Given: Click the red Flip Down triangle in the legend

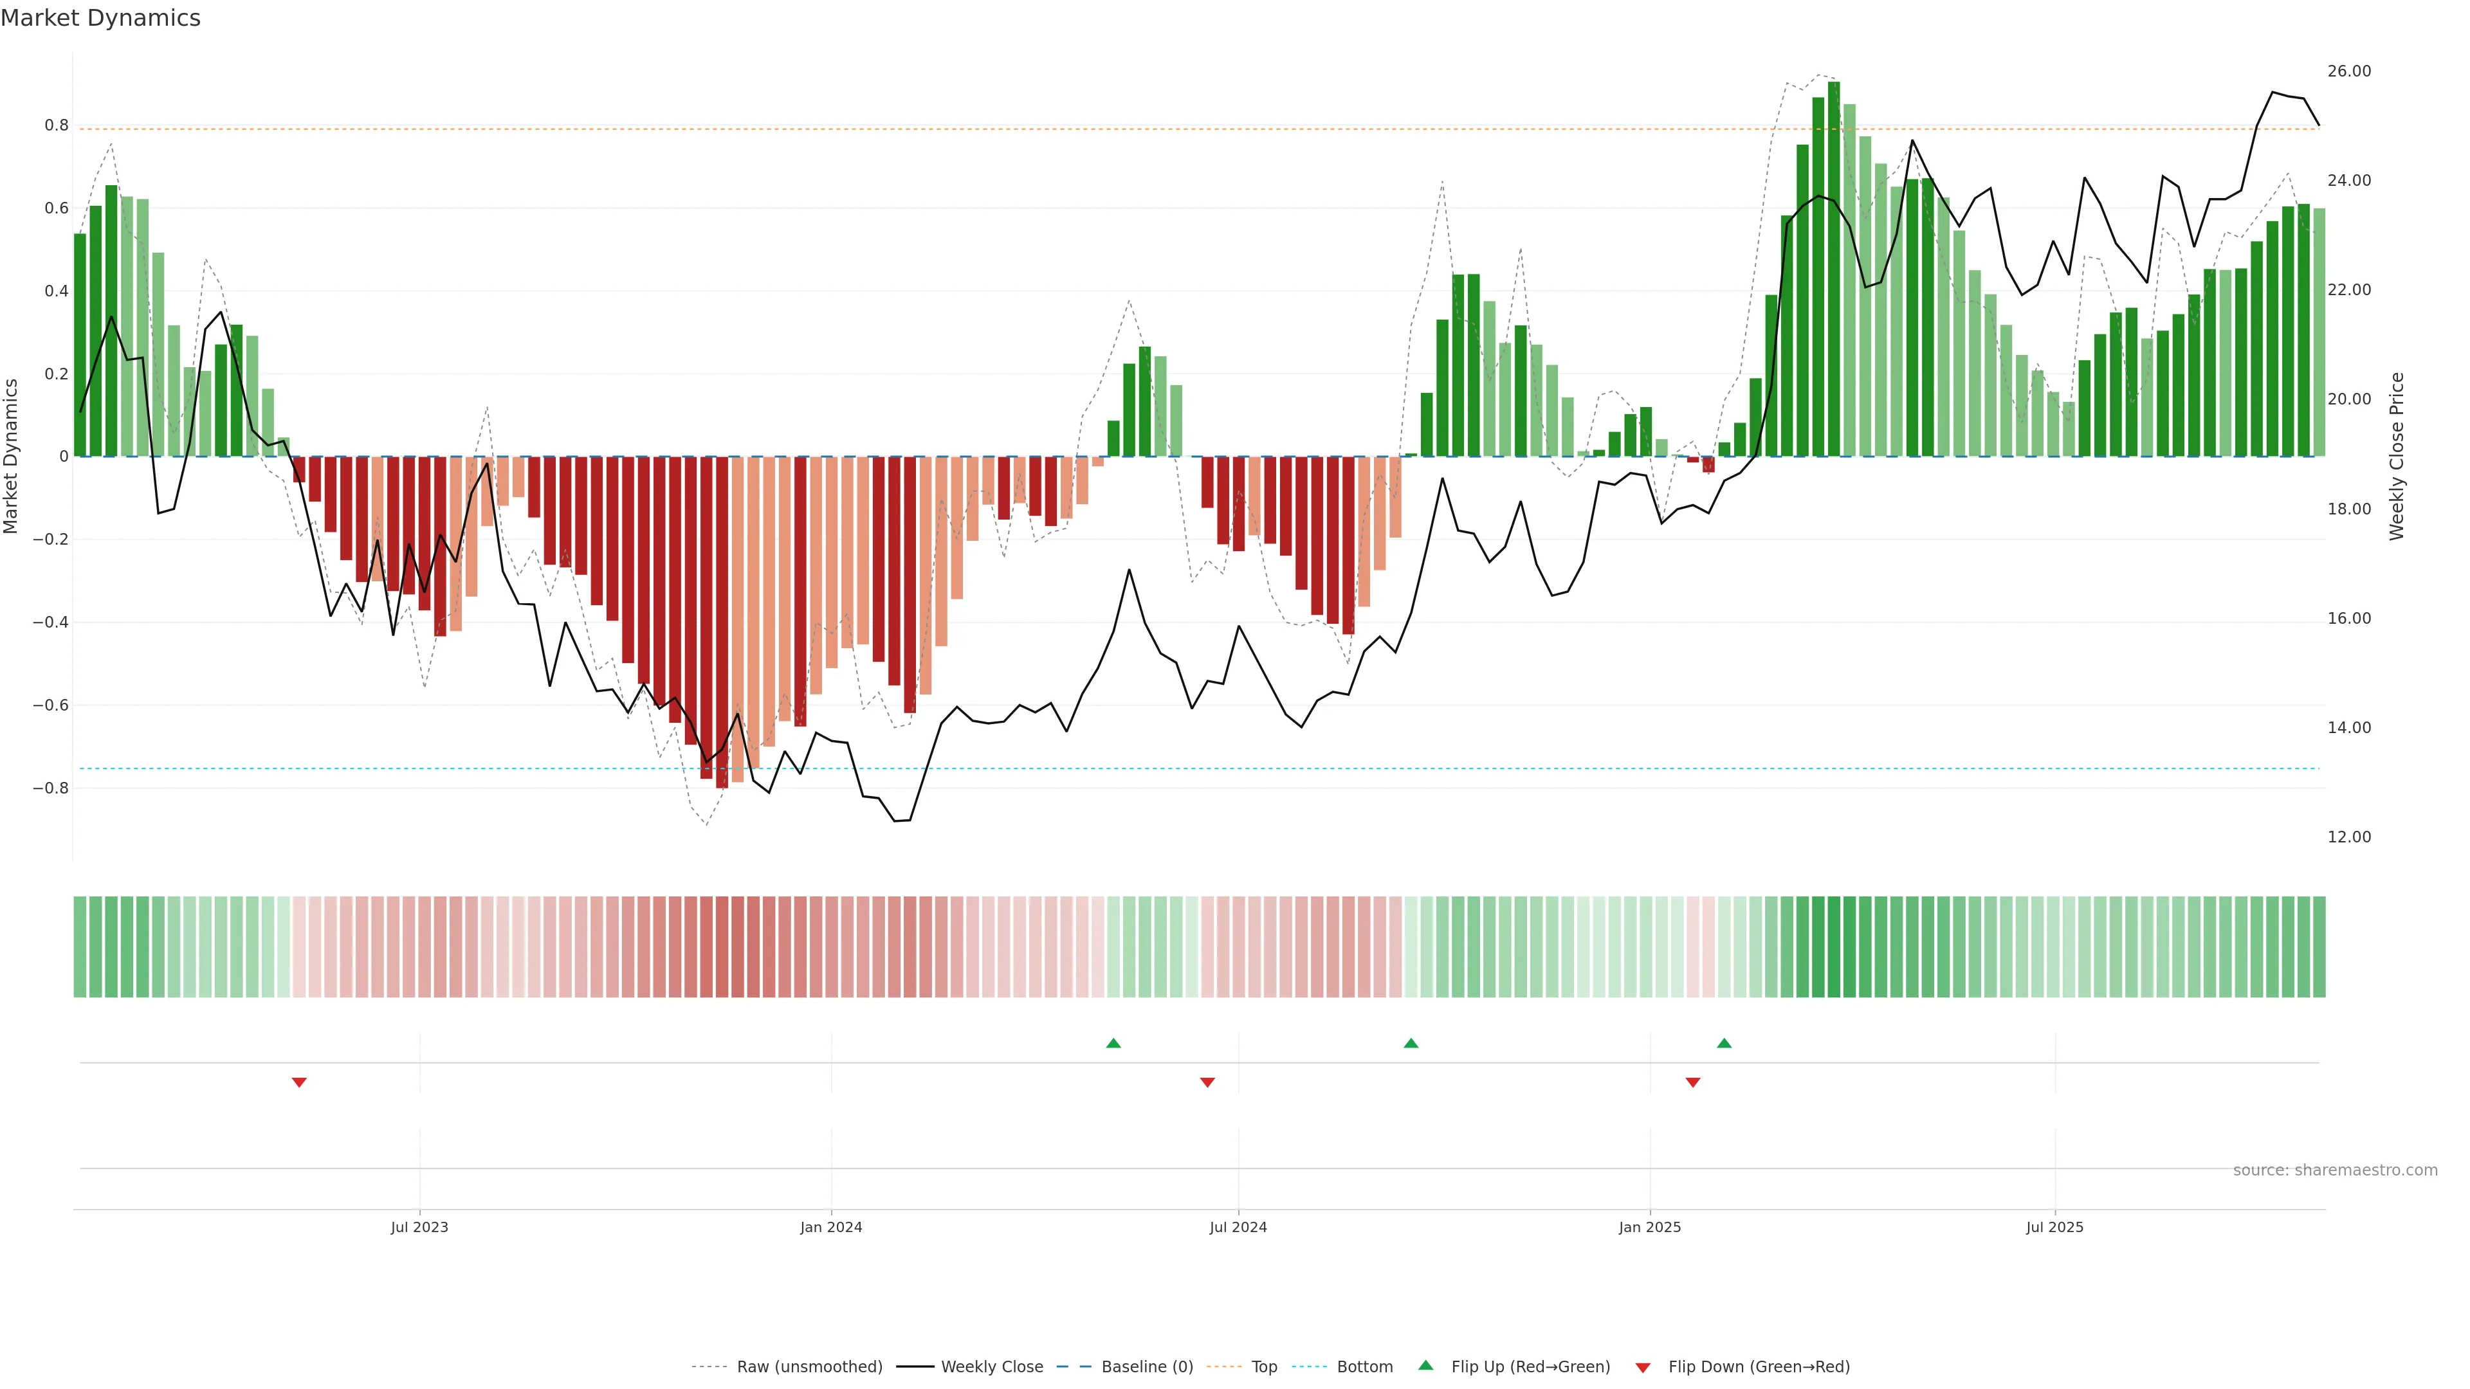Looking at the screenshot, I should coord(1643,1367).
